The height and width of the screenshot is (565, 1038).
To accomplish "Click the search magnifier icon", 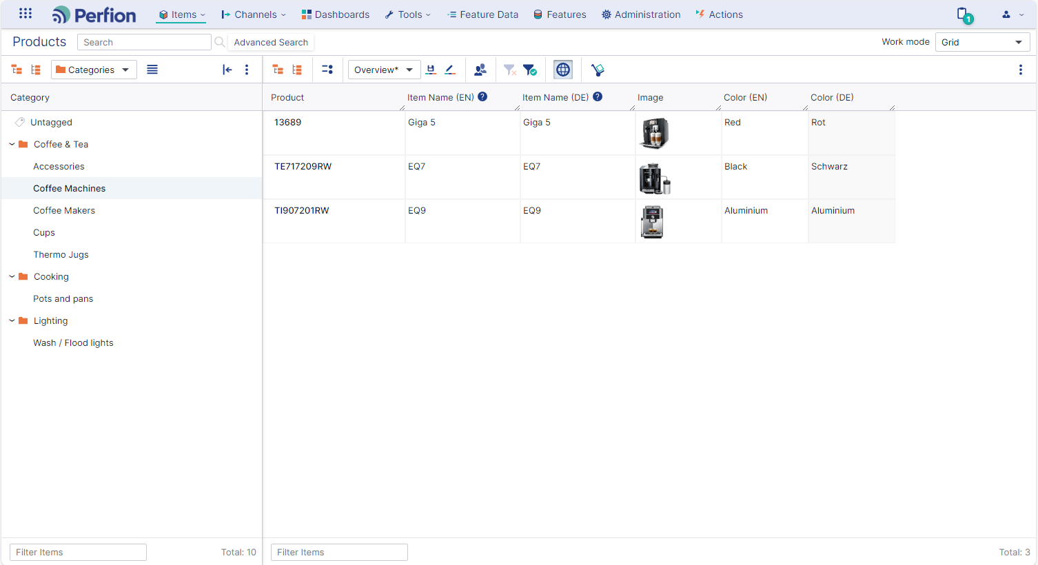I will tap(219, 42).
